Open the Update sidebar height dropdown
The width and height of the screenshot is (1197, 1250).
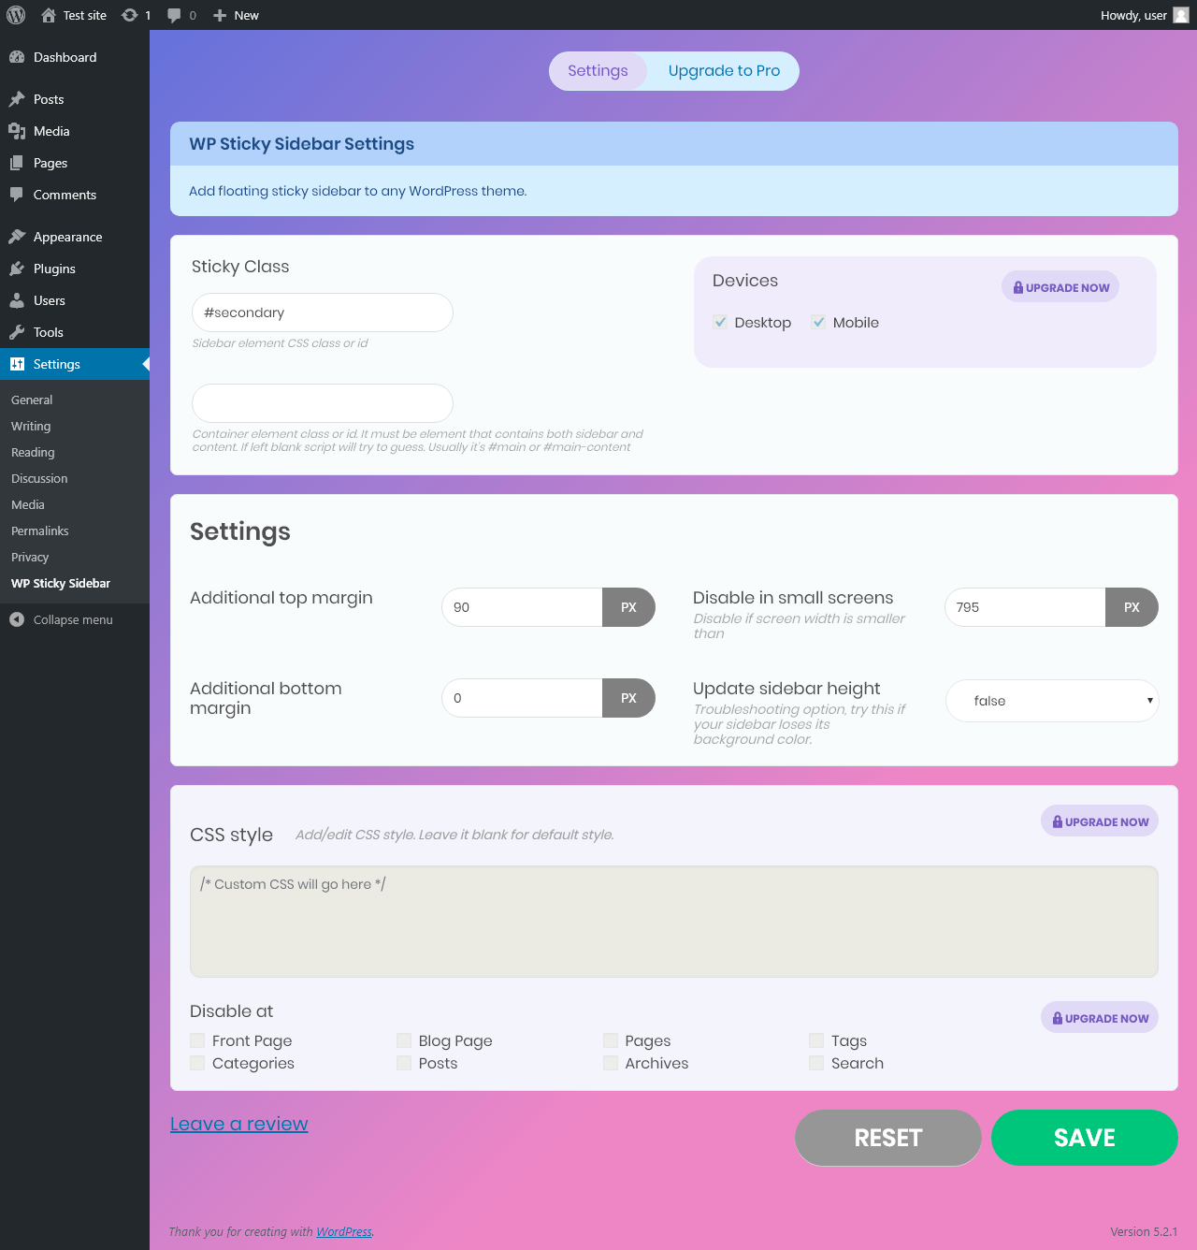click(1052, 701)
